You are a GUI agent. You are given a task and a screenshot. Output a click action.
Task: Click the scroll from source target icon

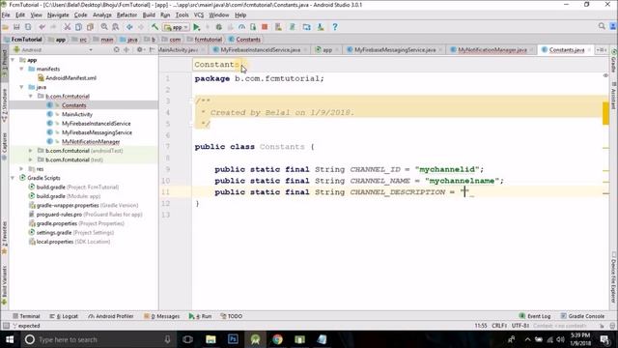coord(116,49)
